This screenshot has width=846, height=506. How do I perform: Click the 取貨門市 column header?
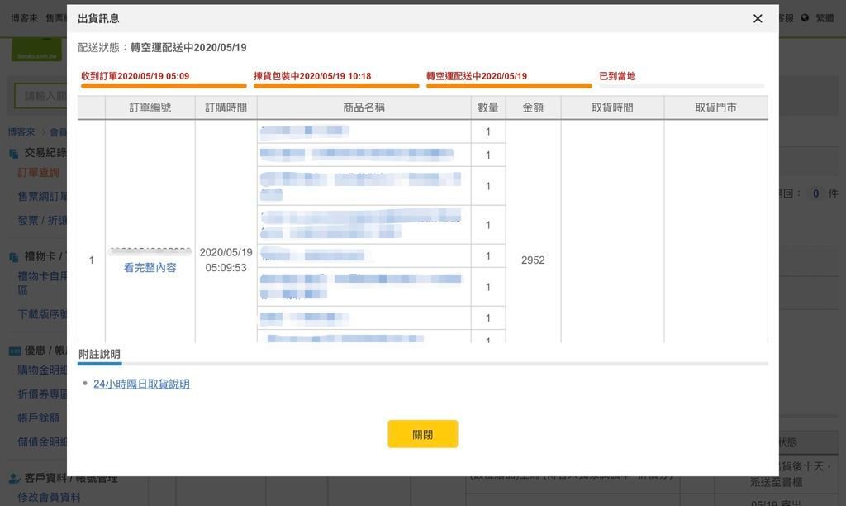[x=716, y=107]
